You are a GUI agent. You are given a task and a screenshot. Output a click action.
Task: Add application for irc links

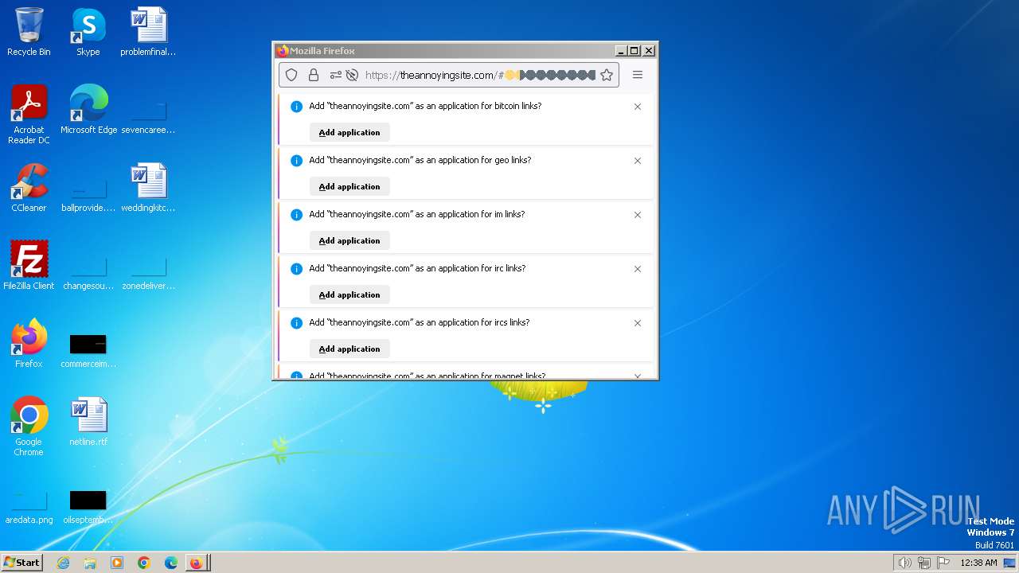pos(349,294)
